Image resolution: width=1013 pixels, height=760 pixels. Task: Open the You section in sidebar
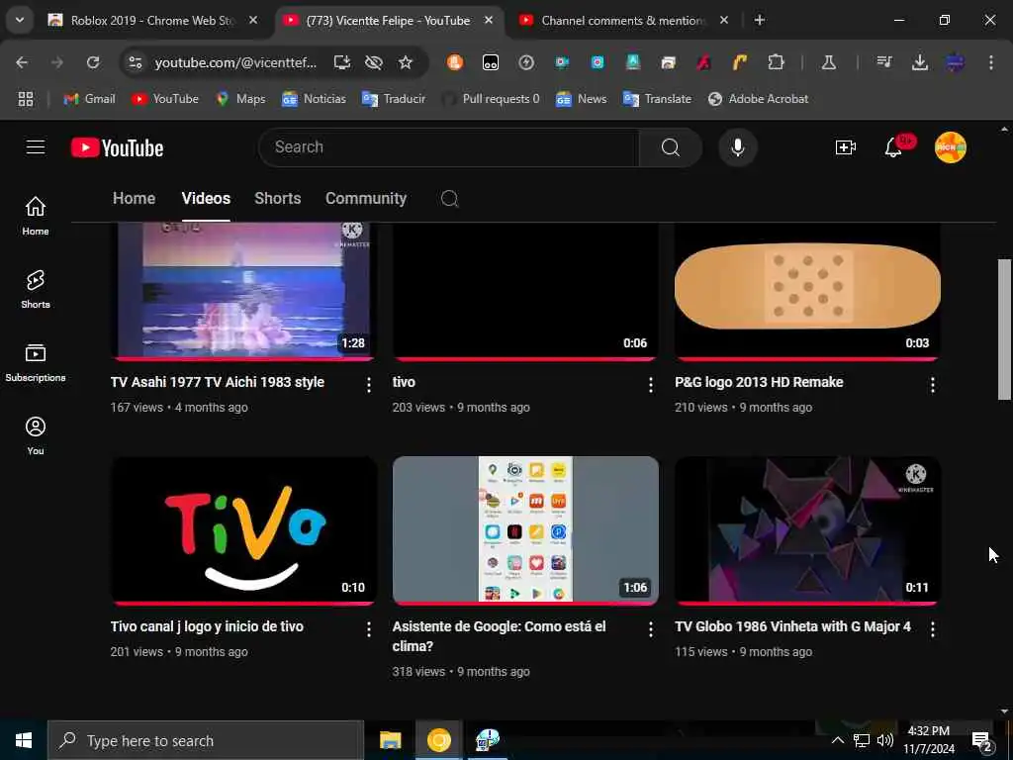pos(36,436)
